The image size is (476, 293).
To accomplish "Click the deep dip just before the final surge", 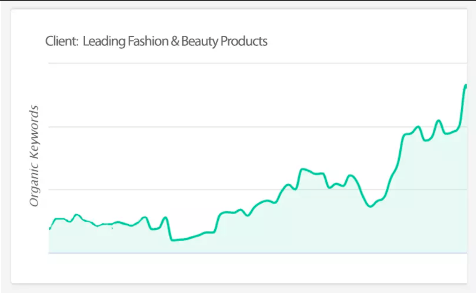I will 370,206.
